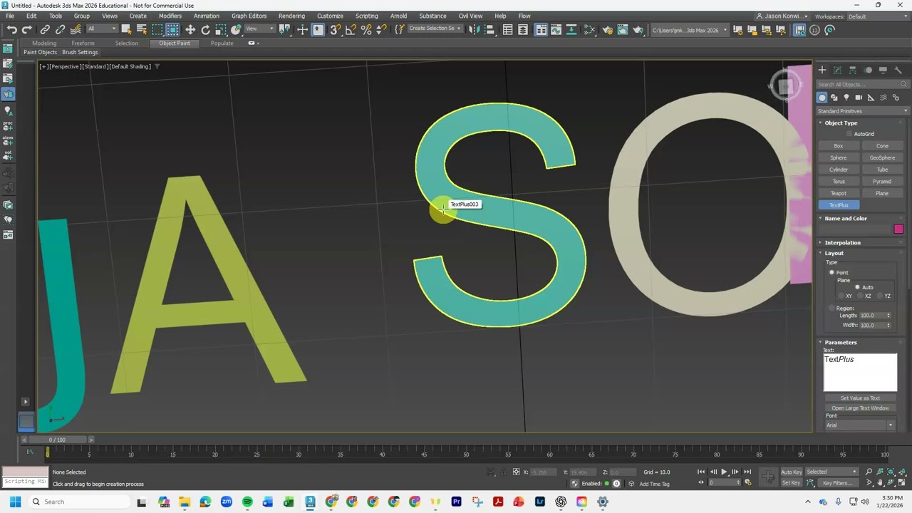Collapse the Layout rollout

pyautogui.click(x=834, y=254)
